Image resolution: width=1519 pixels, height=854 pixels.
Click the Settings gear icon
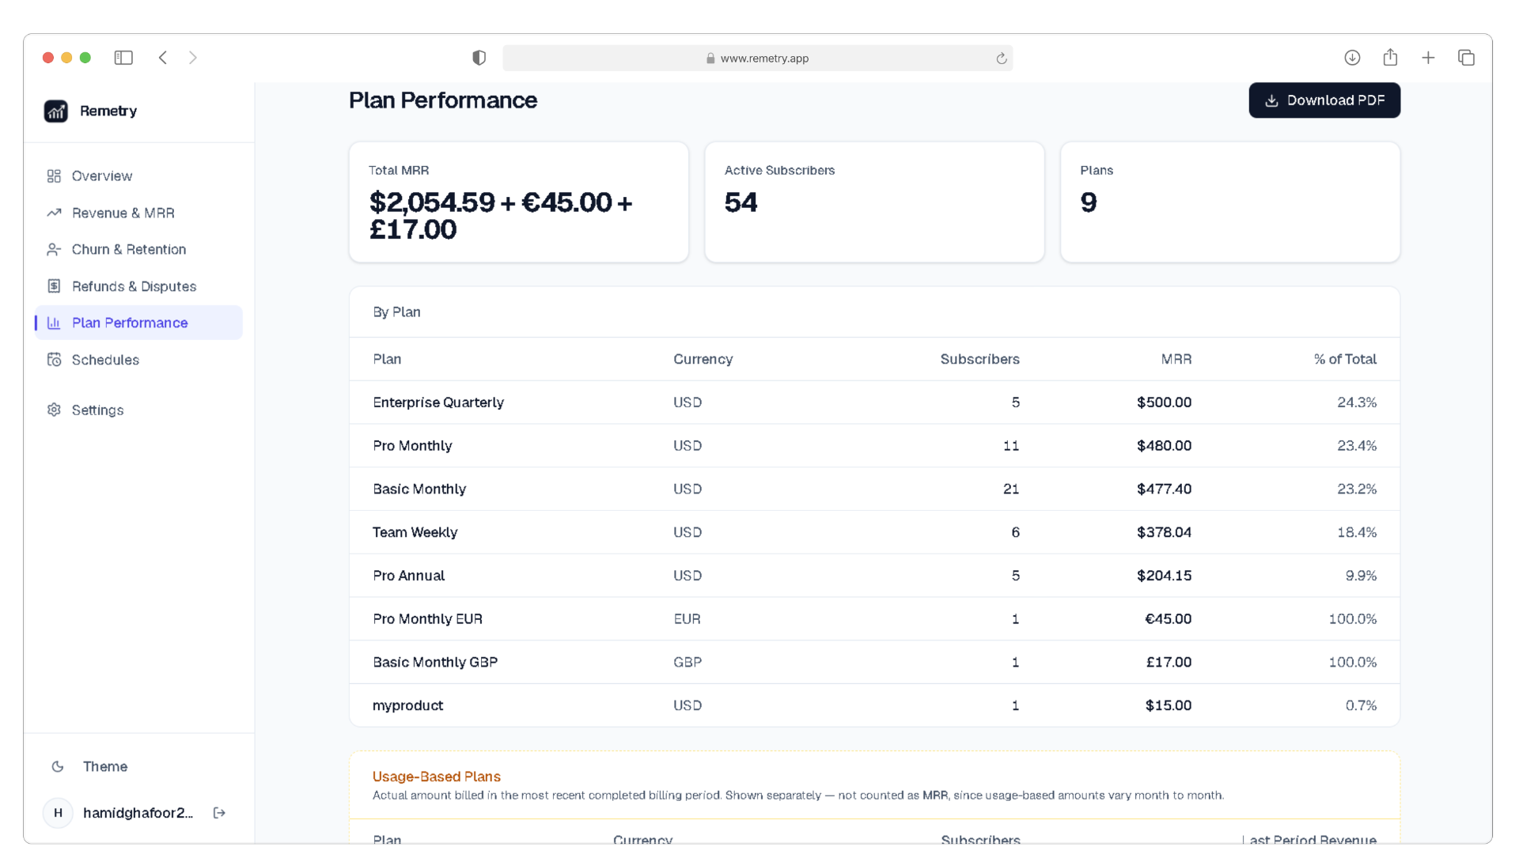click(x=54, y=410)
